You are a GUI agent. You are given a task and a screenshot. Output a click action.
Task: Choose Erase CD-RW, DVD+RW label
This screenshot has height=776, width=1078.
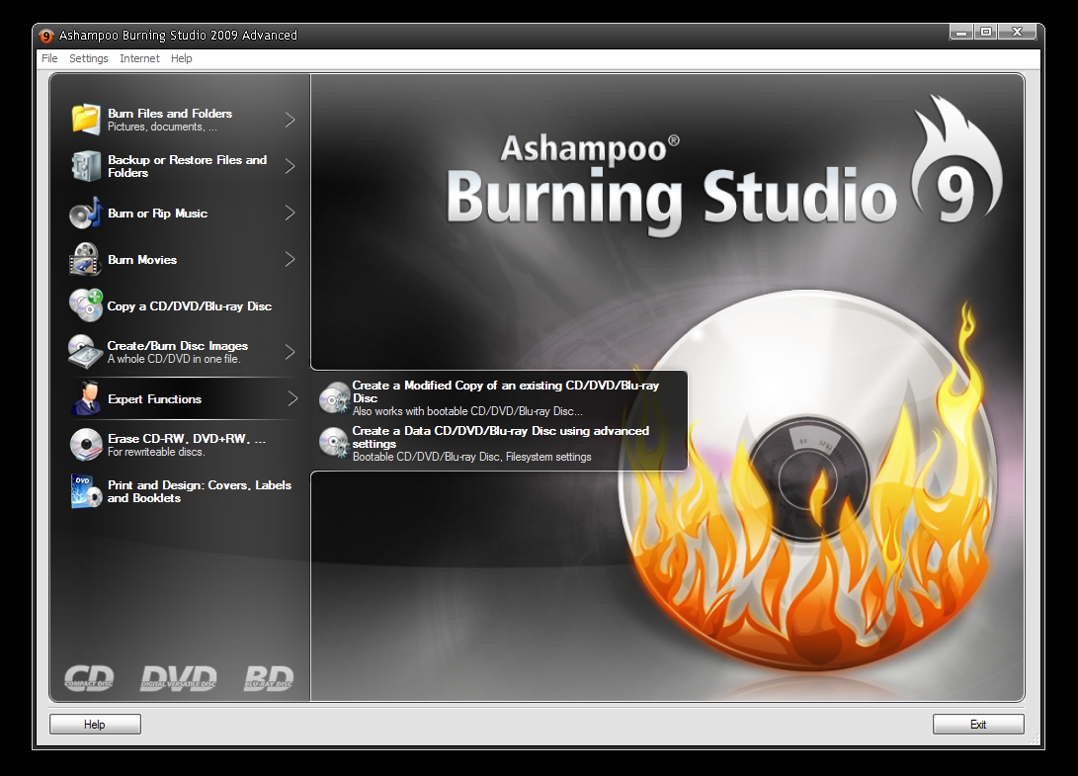point(187,438)
